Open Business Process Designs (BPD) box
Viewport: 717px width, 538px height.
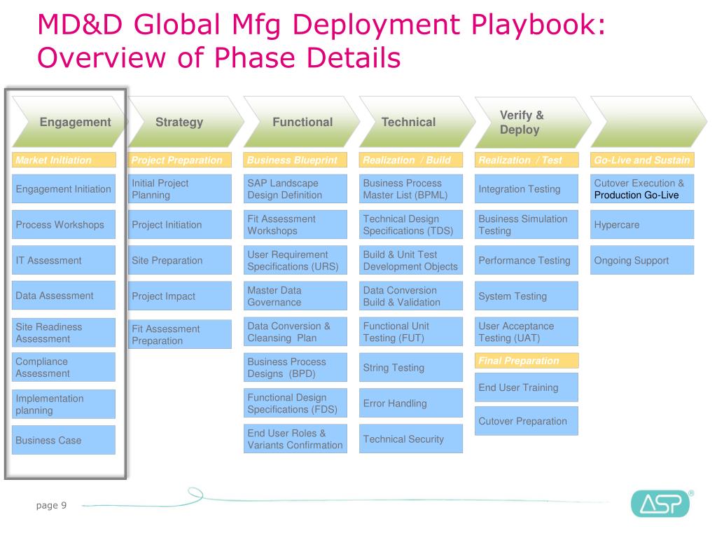(x=295, y=367)
